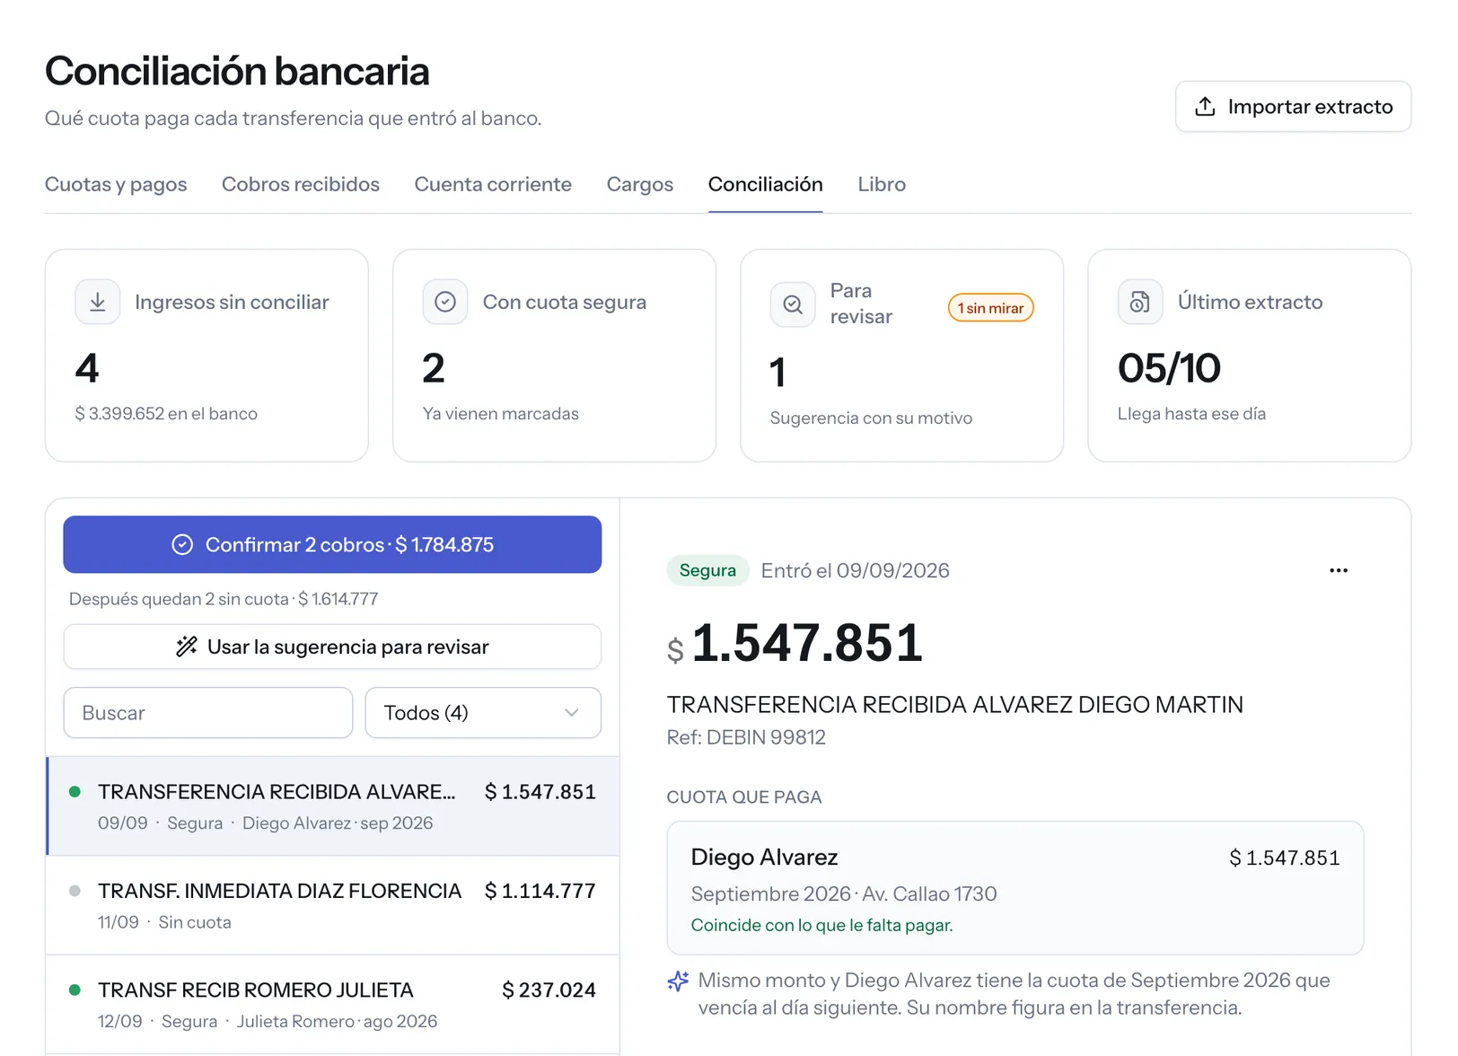Click 'Entró el 09/09/2026' text
1458x1056 pixels.
(855, 570)
